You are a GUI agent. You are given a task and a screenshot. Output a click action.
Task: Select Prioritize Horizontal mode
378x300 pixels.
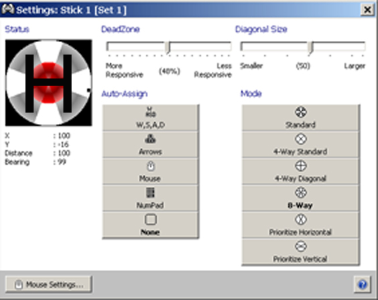click(x=301, y=225)
